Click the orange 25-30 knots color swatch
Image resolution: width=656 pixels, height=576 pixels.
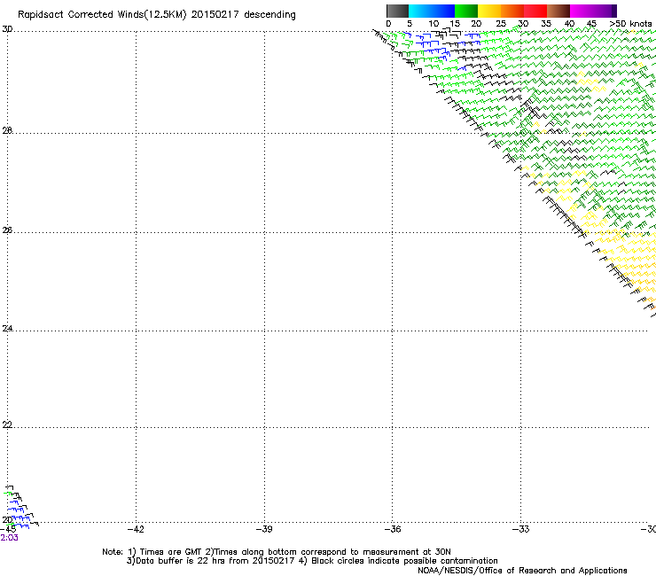click(512, 11)
